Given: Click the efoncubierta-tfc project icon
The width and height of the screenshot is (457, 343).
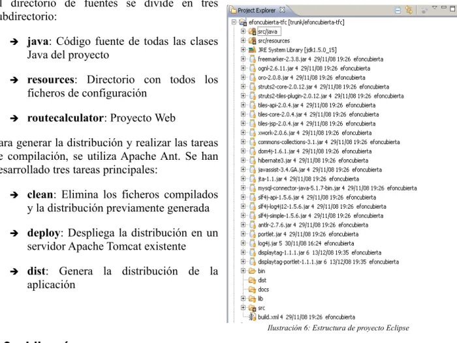Looking at the screenshot, I should [x=243, y=22].
